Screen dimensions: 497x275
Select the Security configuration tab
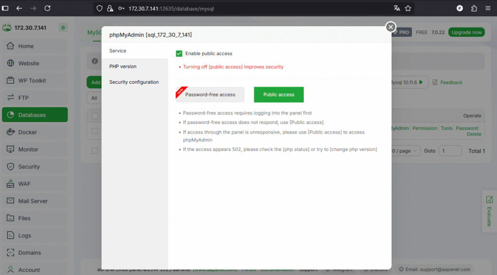tap(135, 82)
